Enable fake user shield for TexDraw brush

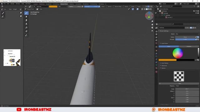pyautogui.click(x=191, y=28)
